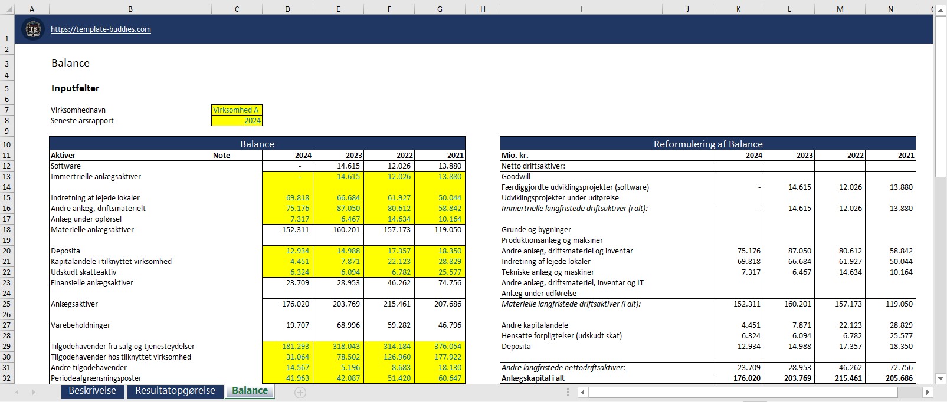
Task: Click the Balance table header bar
Action: pos(257,144)
